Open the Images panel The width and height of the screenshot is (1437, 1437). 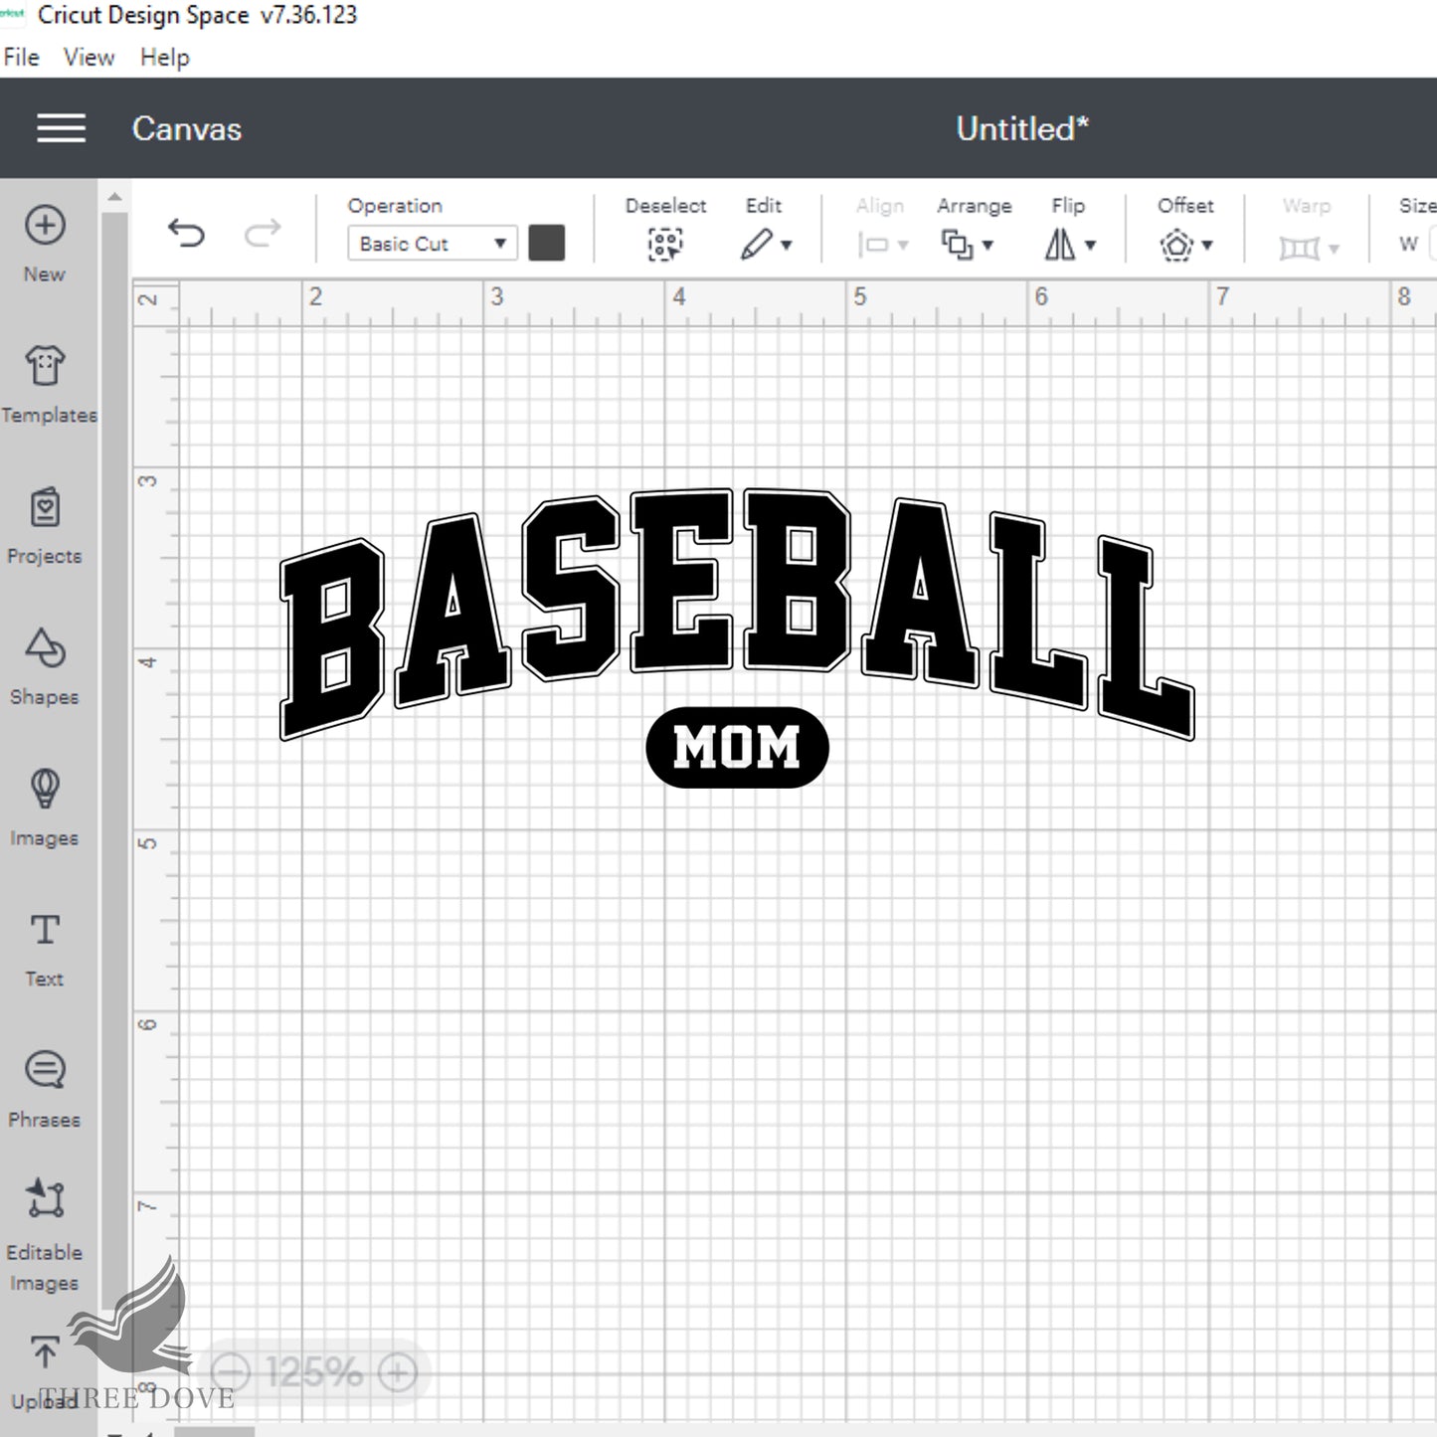45,808
